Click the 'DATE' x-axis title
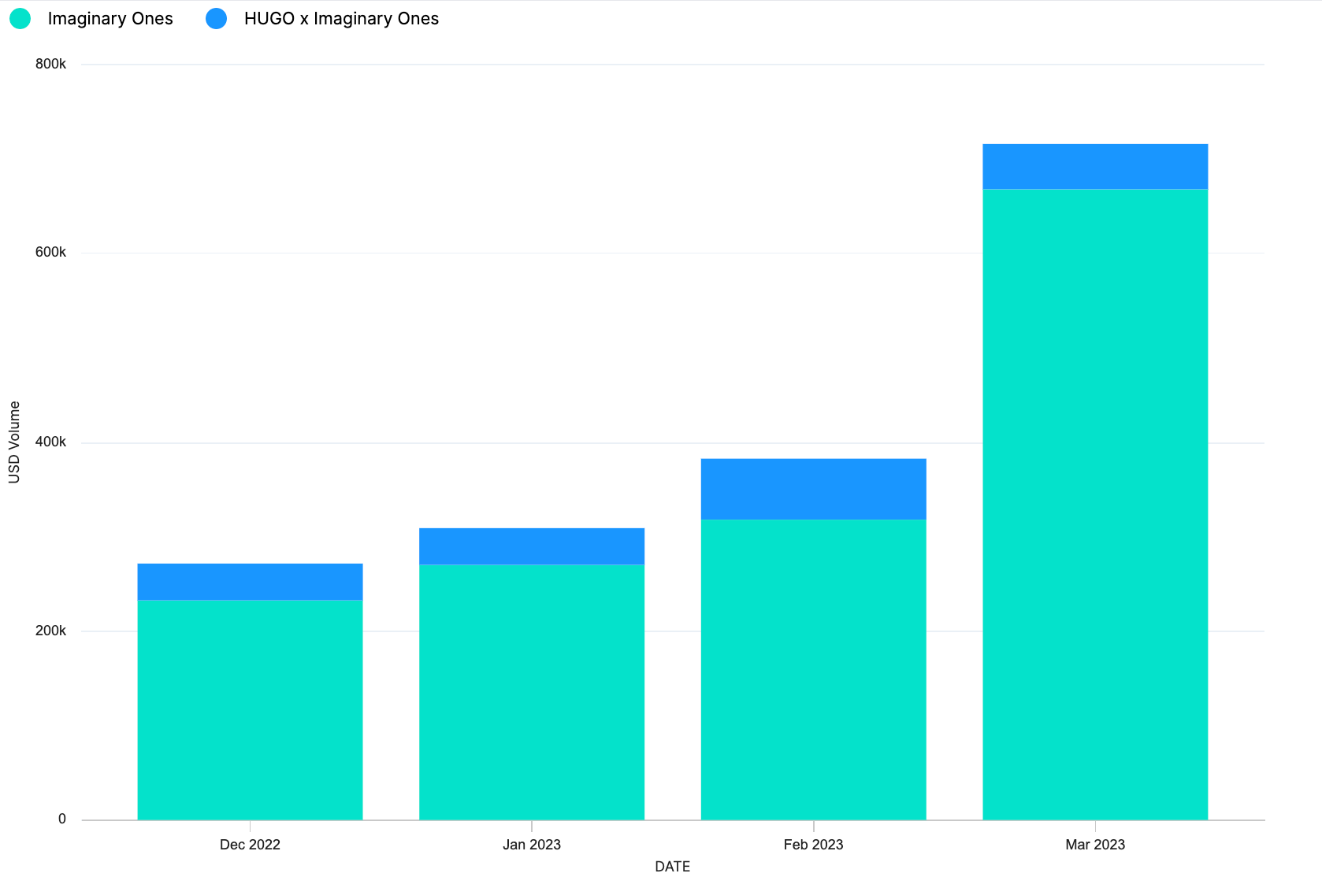The image size is (1322, 888). point(672,867)
